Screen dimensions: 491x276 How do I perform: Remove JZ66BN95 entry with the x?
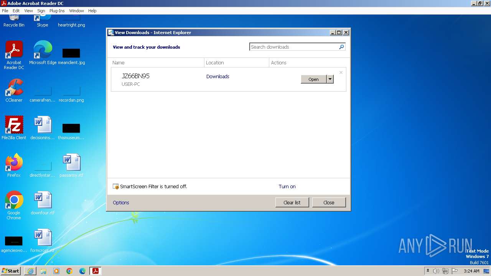tap(341, 72)
